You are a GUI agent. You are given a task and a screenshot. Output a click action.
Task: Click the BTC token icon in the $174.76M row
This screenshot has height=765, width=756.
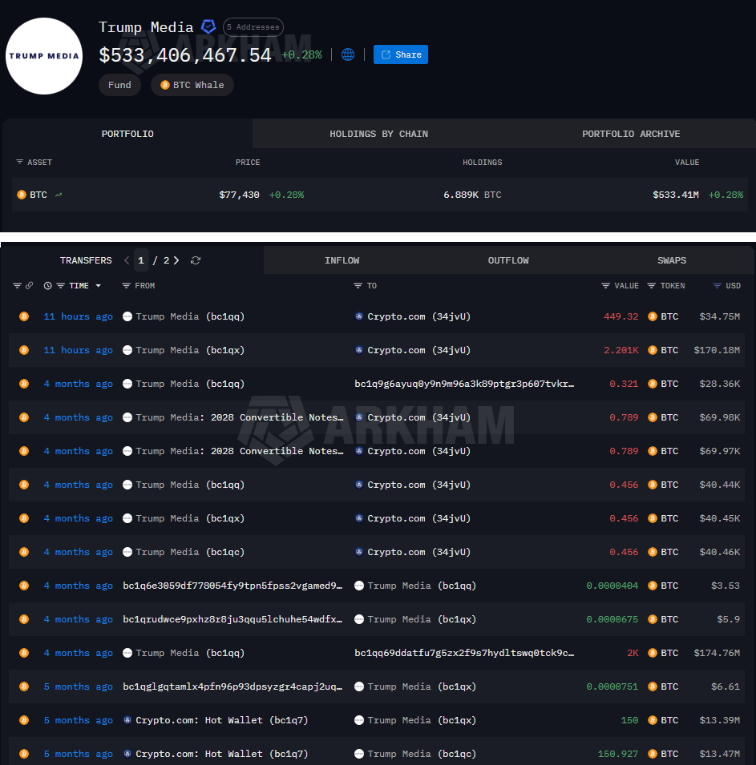coord(653,654)
